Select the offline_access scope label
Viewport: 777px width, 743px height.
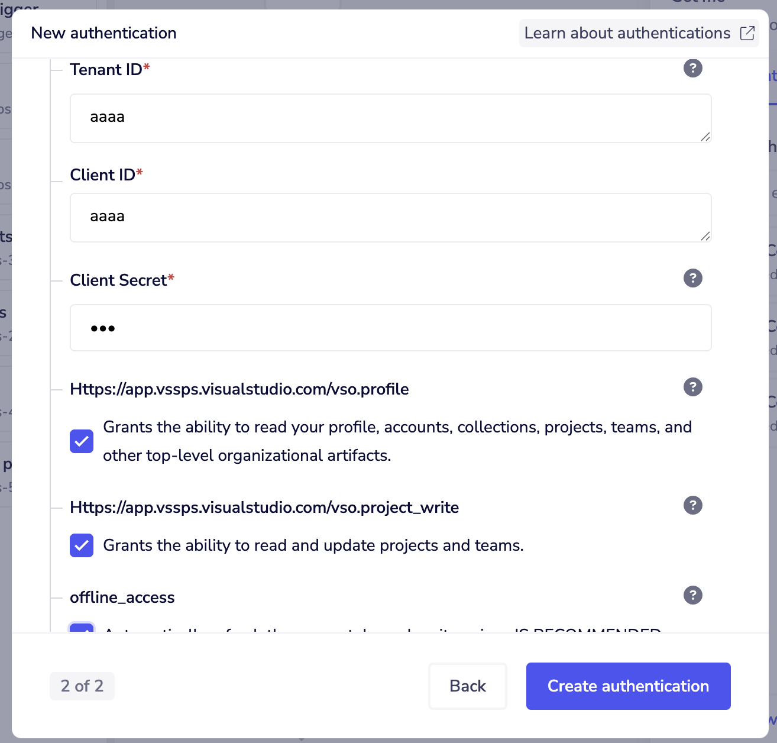coord(122,597)
